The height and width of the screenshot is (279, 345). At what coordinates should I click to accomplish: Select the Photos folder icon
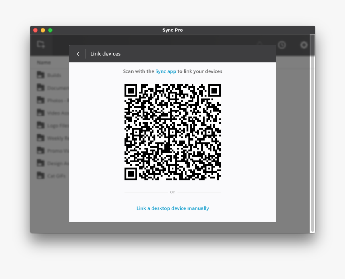pos(41,100)
